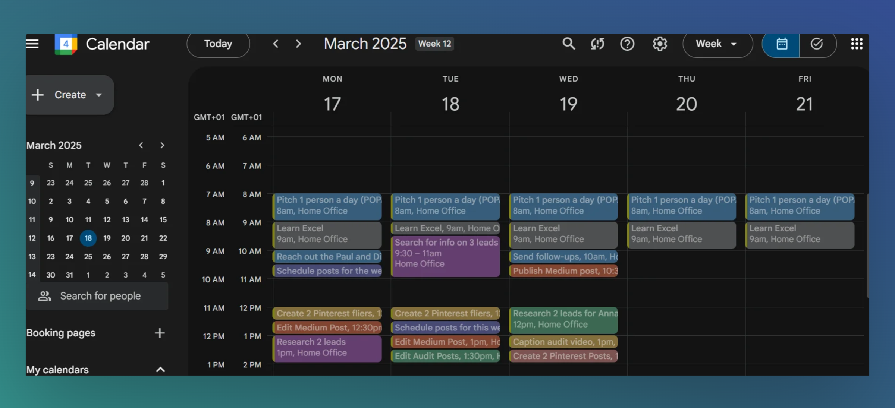The image size is (895, 408).
Task: Open the calendar search magnifier
Action: (568, 44)
